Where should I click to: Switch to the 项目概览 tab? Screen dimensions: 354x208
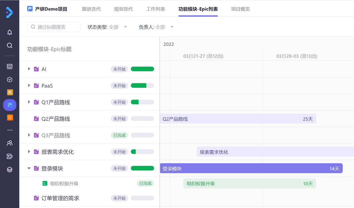click(240, 9)
